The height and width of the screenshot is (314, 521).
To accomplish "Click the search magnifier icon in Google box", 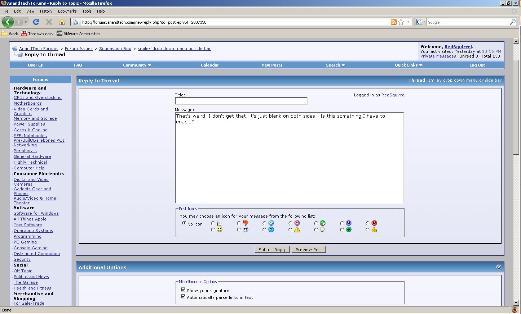I will [x=512, y=22].
